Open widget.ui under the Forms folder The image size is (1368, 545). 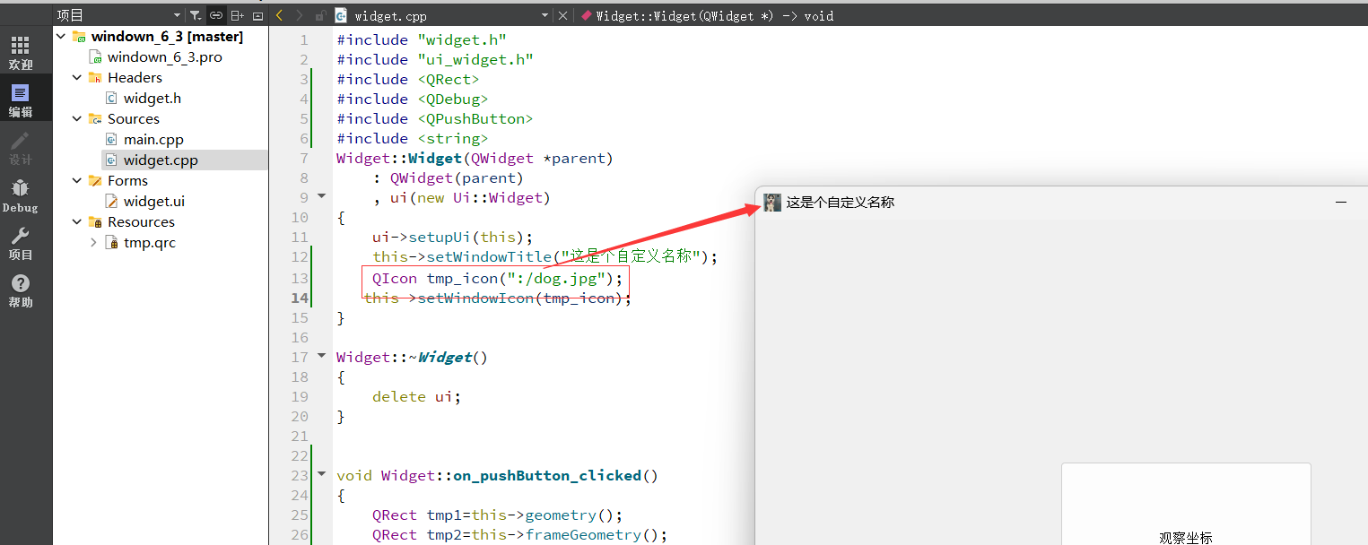[154, 201]
